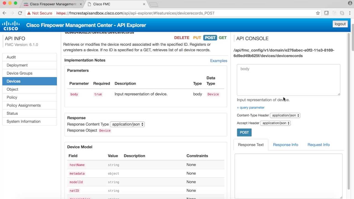Click the FMC Version 6.1.0 text
The height and width of the screenshot is (199, 354).
click(x=22, y=45)
